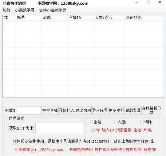Minimize the 北森快手协议 window

point(137,2)
